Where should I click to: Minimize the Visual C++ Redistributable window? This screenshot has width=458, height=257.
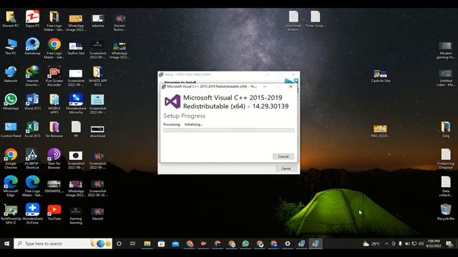[x=265, y=86]
